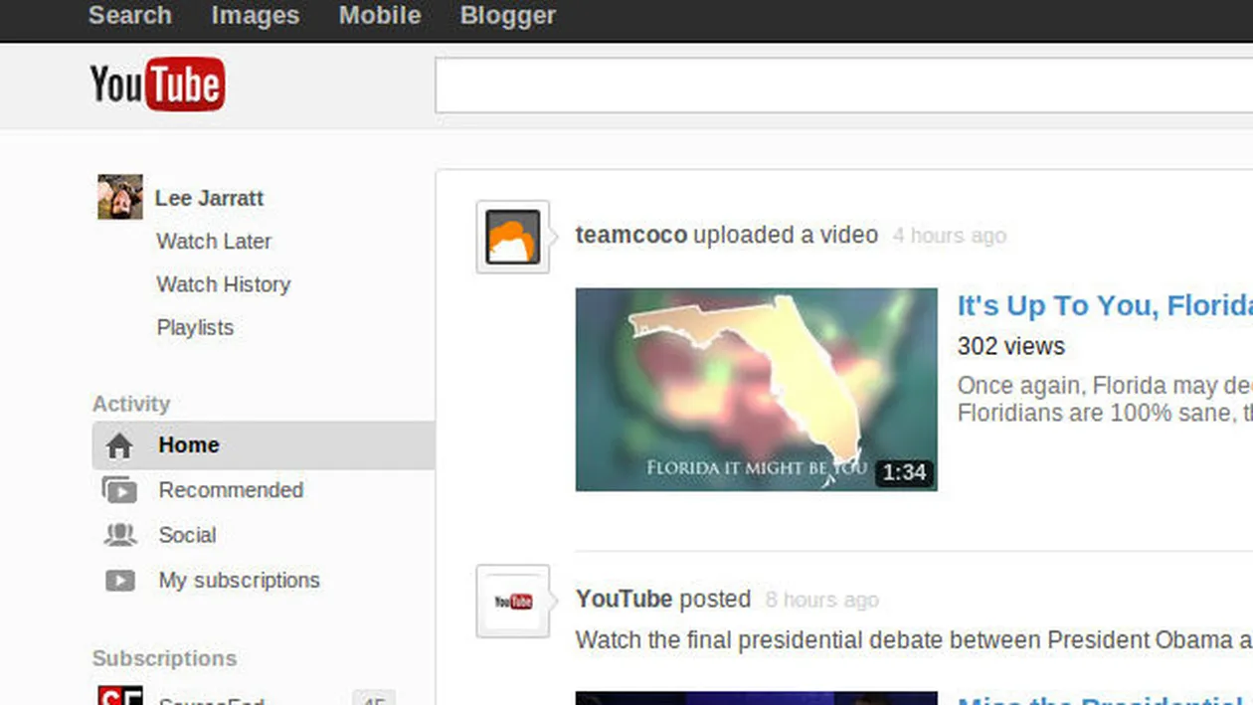Screen dimensions: 1253x705
Task: Switch to Images in the top bar
Action: point(255,16)
